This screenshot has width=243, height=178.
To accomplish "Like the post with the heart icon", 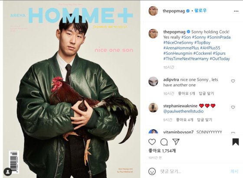I will (x=152, y=142).
